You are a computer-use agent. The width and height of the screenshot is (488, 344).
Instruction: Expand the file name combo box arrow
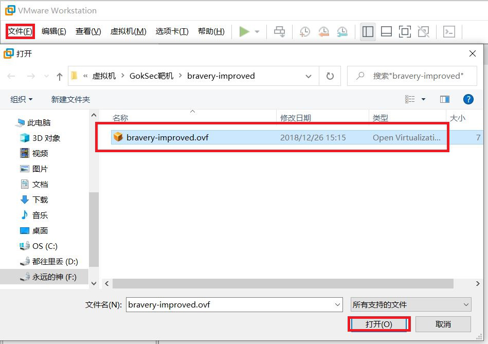point(338,304)
